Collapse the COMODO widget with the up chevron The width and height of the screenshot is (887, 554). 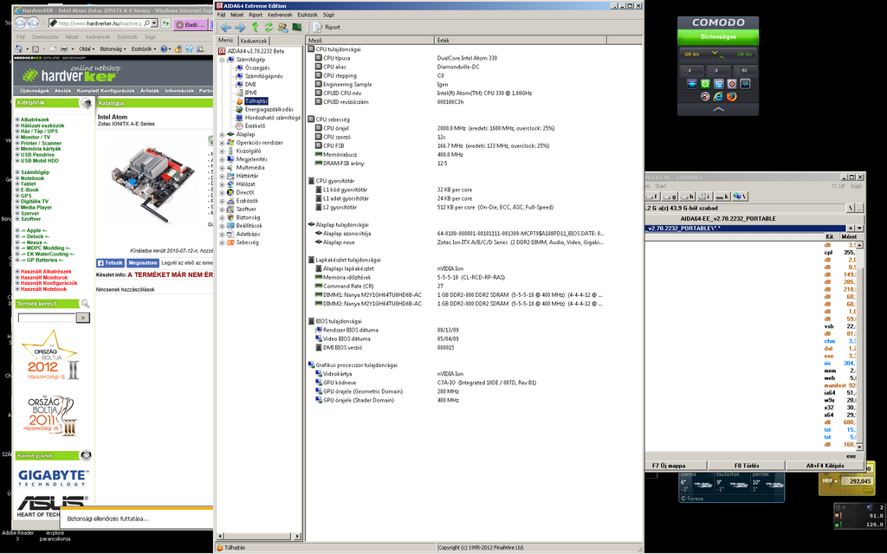(x=718, y=109)
